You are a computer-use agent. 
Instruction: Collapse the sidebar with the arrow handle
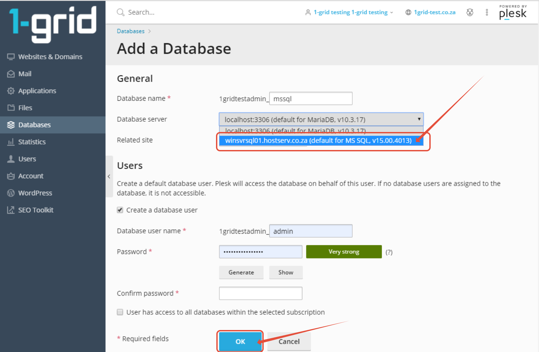[109, 176]
